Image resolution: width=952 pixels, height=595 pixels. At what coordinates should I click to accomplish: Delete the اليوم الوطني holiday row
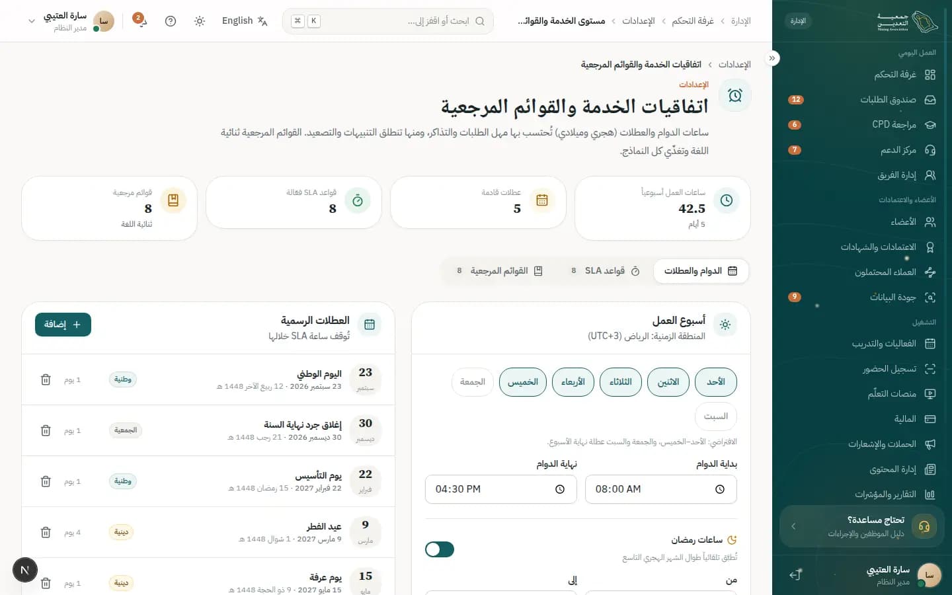pos(46,379)
